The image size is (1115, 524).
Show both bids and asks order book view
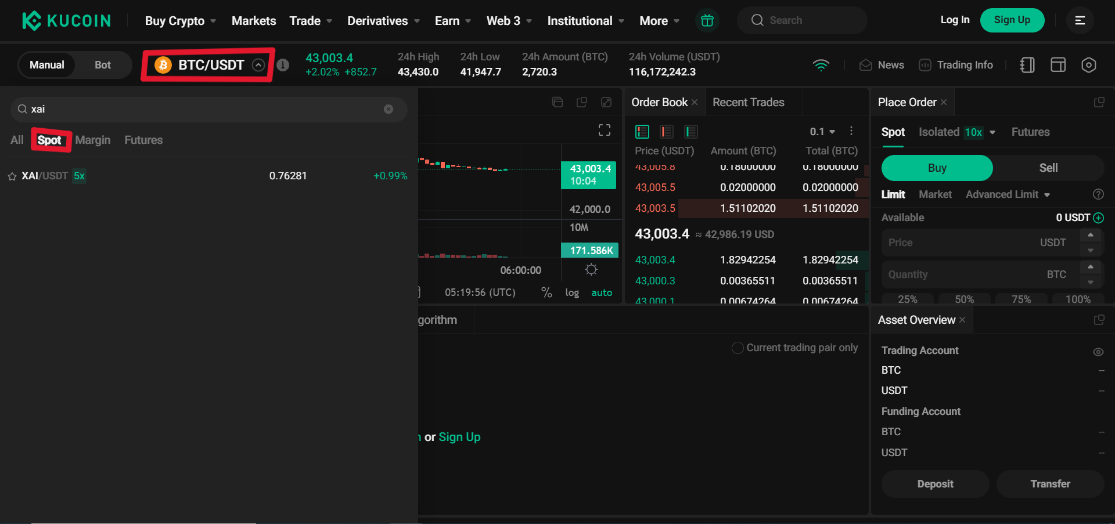642,132
